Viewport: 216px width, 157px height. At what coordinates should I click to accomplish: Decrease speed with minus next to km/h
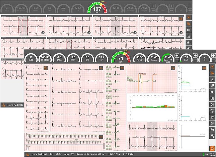[x=196, y=60]
